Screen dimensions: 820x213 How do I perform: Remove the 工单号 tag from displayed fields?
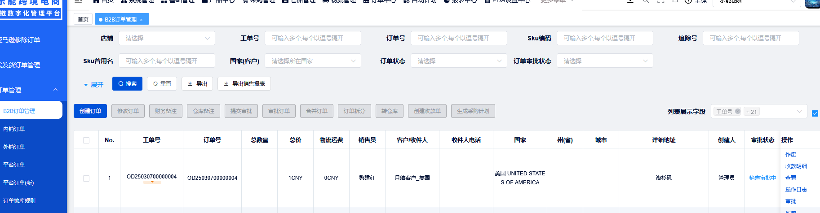pyautogui.click(x=737, y=112)
